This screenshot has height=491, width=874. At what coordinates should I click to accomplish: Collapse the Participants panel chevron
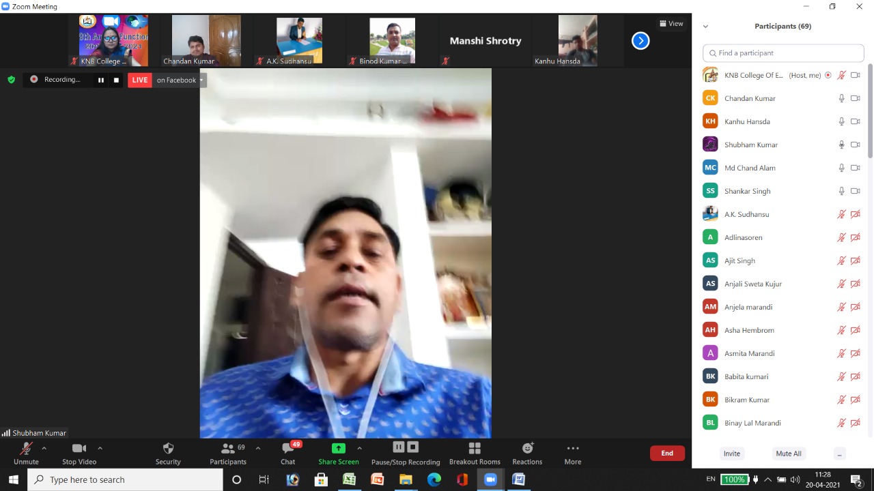pyautogui.click(x=705, y=26)
